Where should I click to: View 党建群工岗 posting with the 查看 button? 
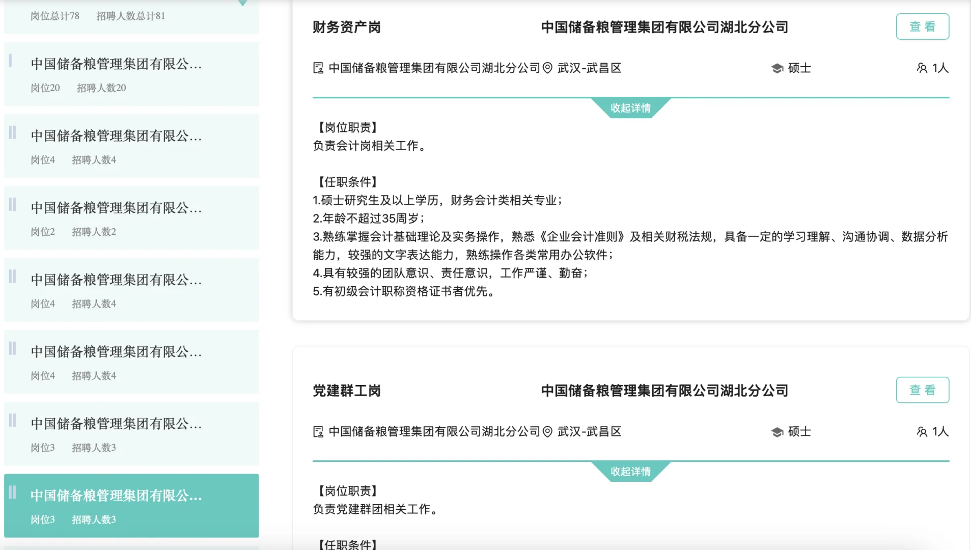click(x=923, y=390)
